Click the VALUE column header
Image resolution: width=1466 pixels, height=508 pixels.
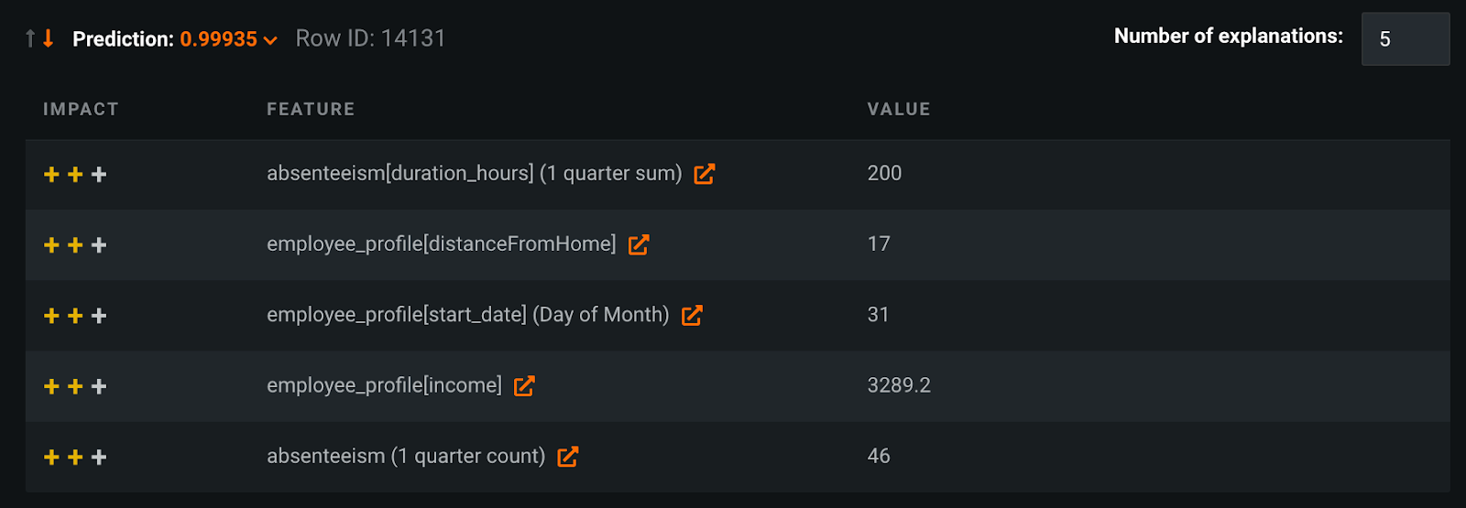pyautogui.click(x=899, y=109)
